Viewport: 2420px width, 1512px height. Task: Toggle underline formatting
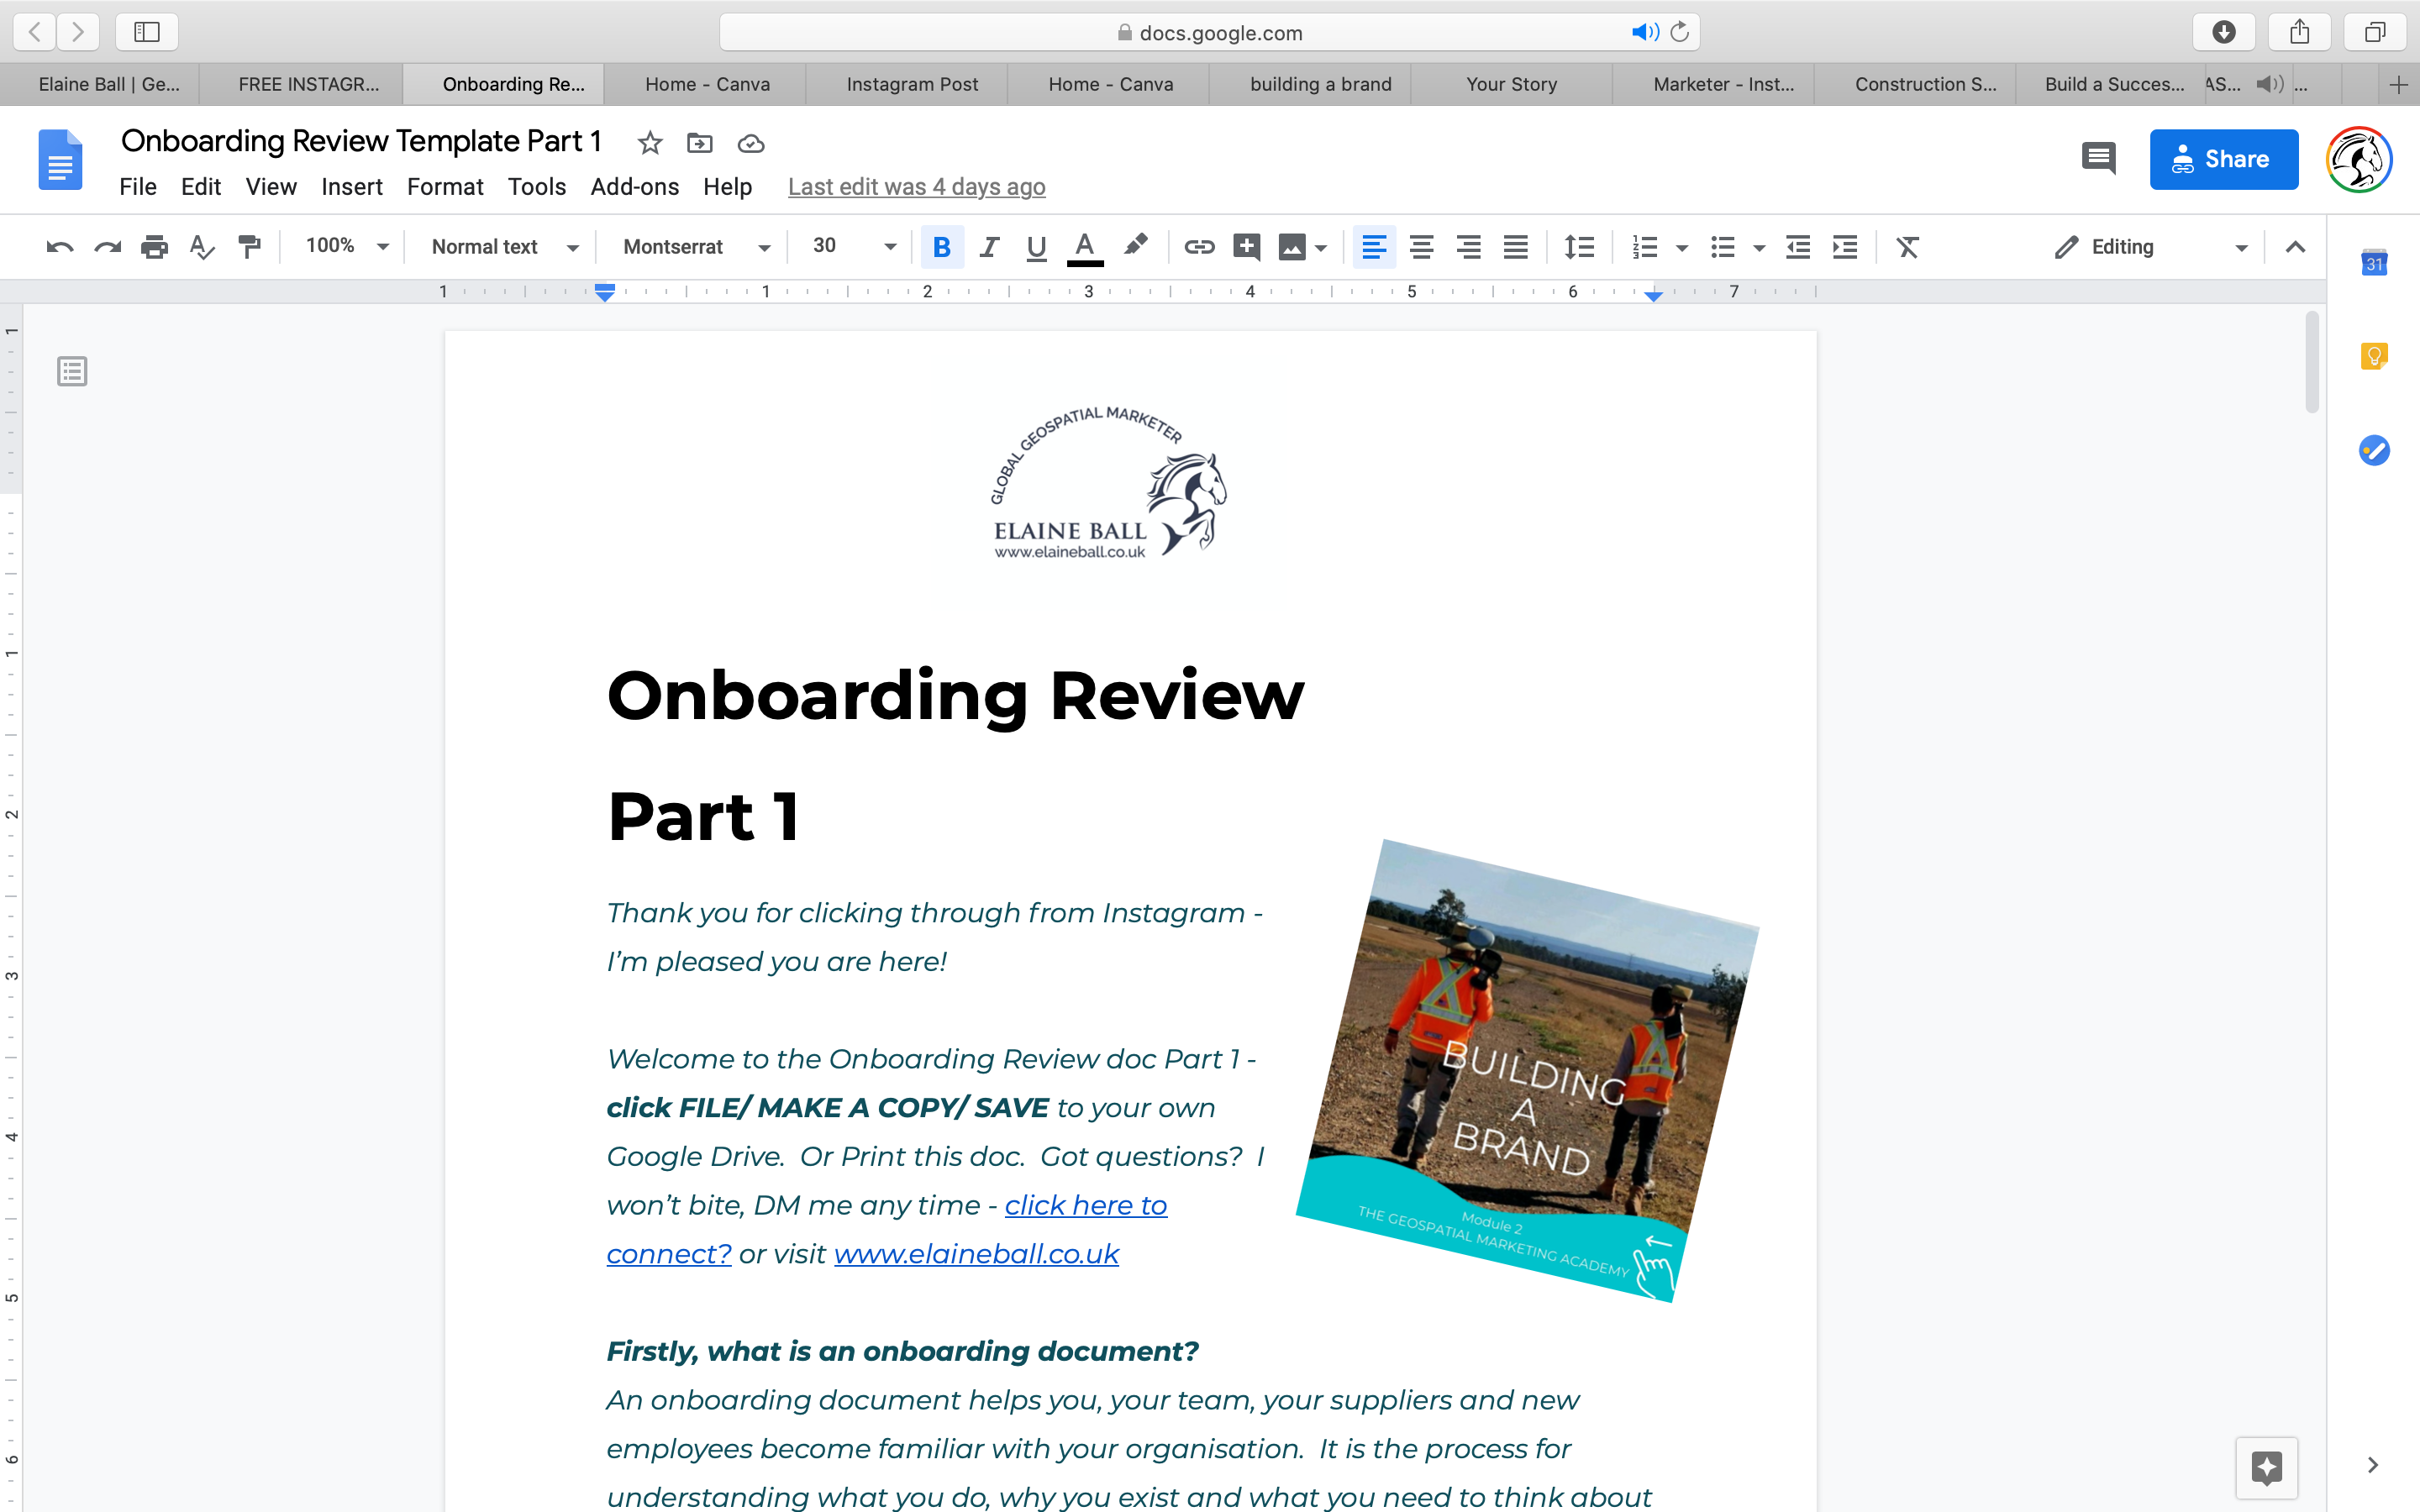[x=1036, y=247]
